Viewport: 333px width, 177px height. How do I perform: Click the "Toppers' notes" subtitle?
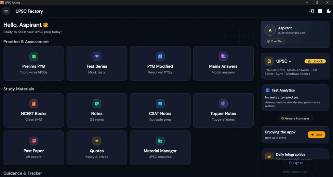(223, 119)
